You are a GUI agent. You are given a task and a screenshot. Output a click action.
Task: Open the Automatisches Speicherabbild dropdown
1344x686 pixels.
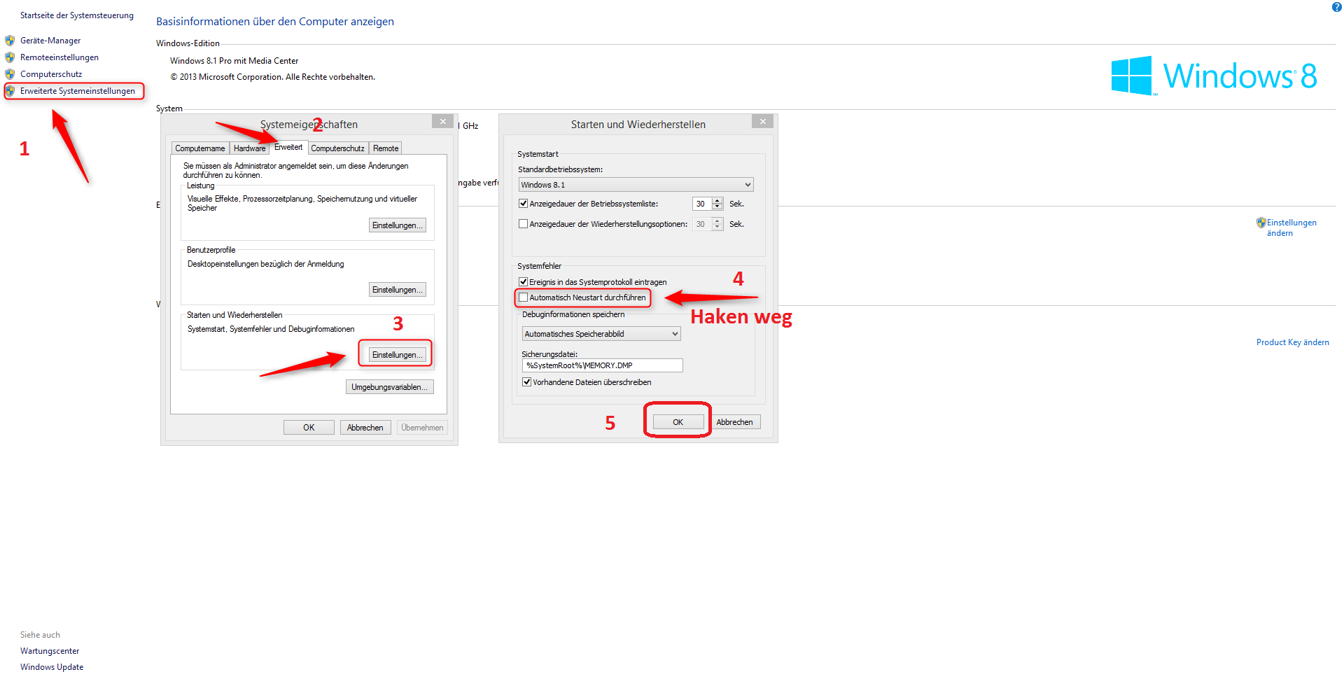[601, 334]
